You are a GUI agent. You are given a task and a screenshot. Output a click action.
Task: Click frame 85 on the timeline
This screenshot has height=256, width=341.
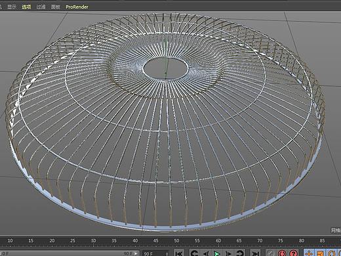322,241
